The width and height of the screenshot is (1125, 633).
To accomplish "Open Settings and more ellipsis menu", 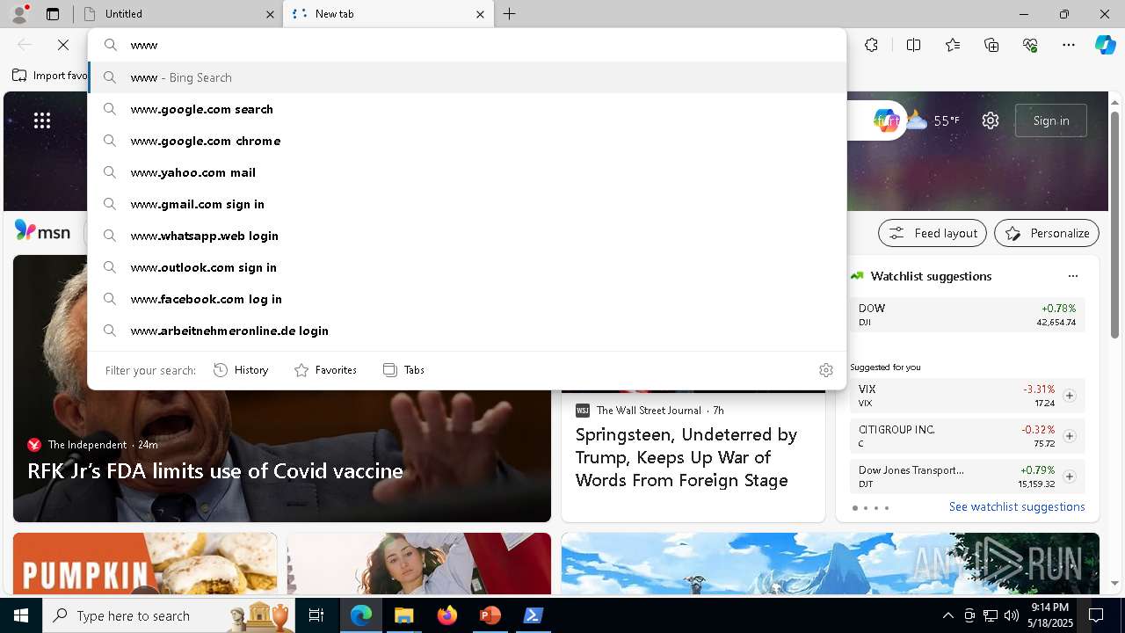I will 1069,45.
